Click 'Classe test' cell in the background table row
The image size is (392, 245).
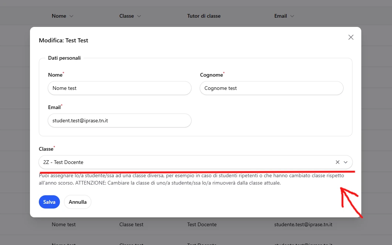[x=131, y=224]
